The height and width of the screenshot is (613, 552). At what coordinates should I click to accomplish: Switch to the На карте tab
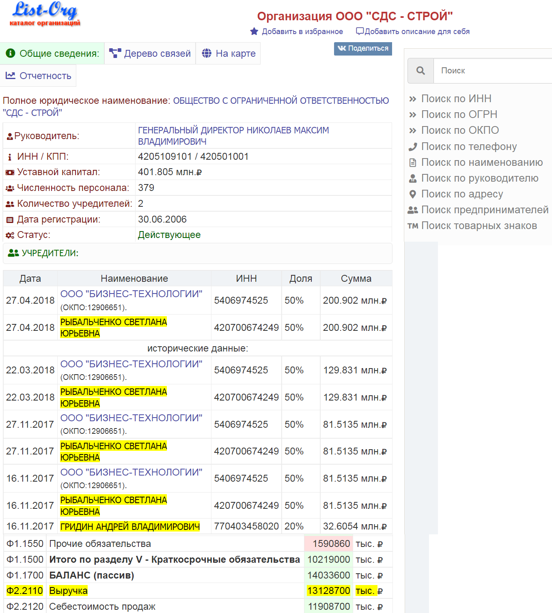[x=229, y=54]
